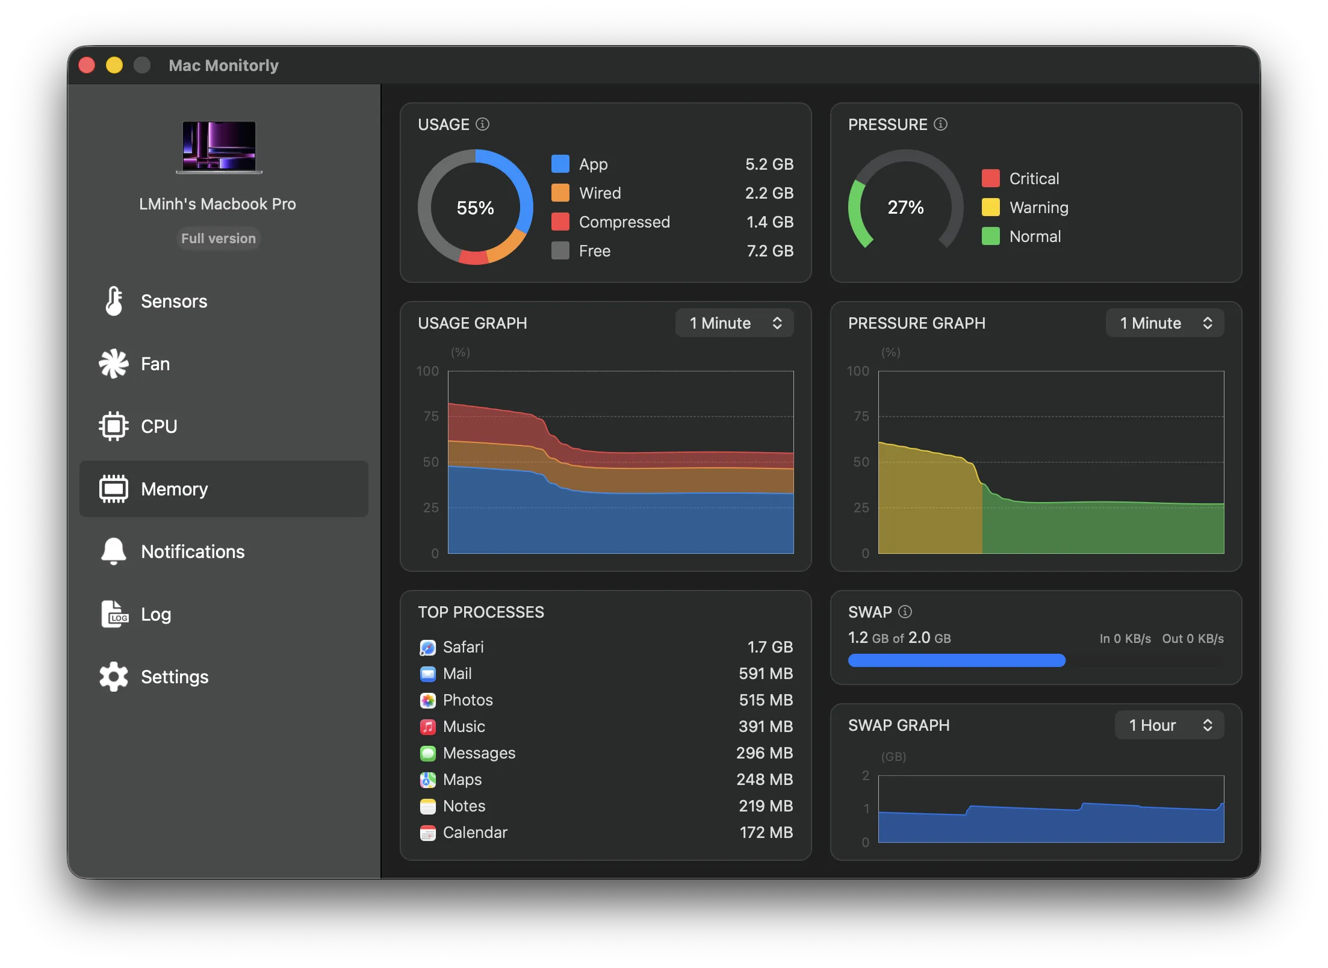Click the usage graph stacked area chart
1328x968 pixels.
pos(621,462)
